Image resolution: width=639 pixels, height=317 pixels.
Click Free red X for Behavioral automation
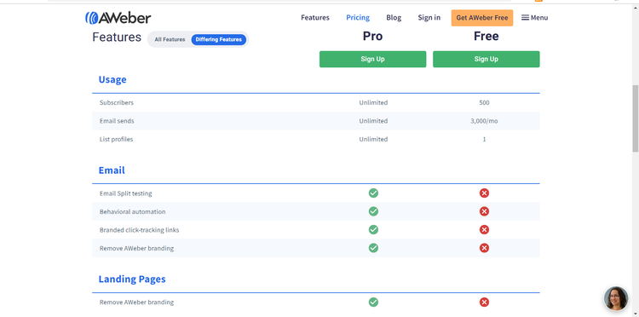[484, 211]
